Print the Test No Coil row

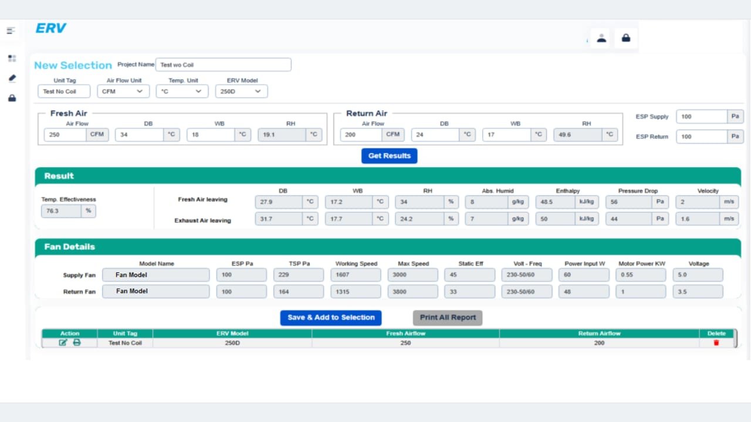(x=77, y=342)
